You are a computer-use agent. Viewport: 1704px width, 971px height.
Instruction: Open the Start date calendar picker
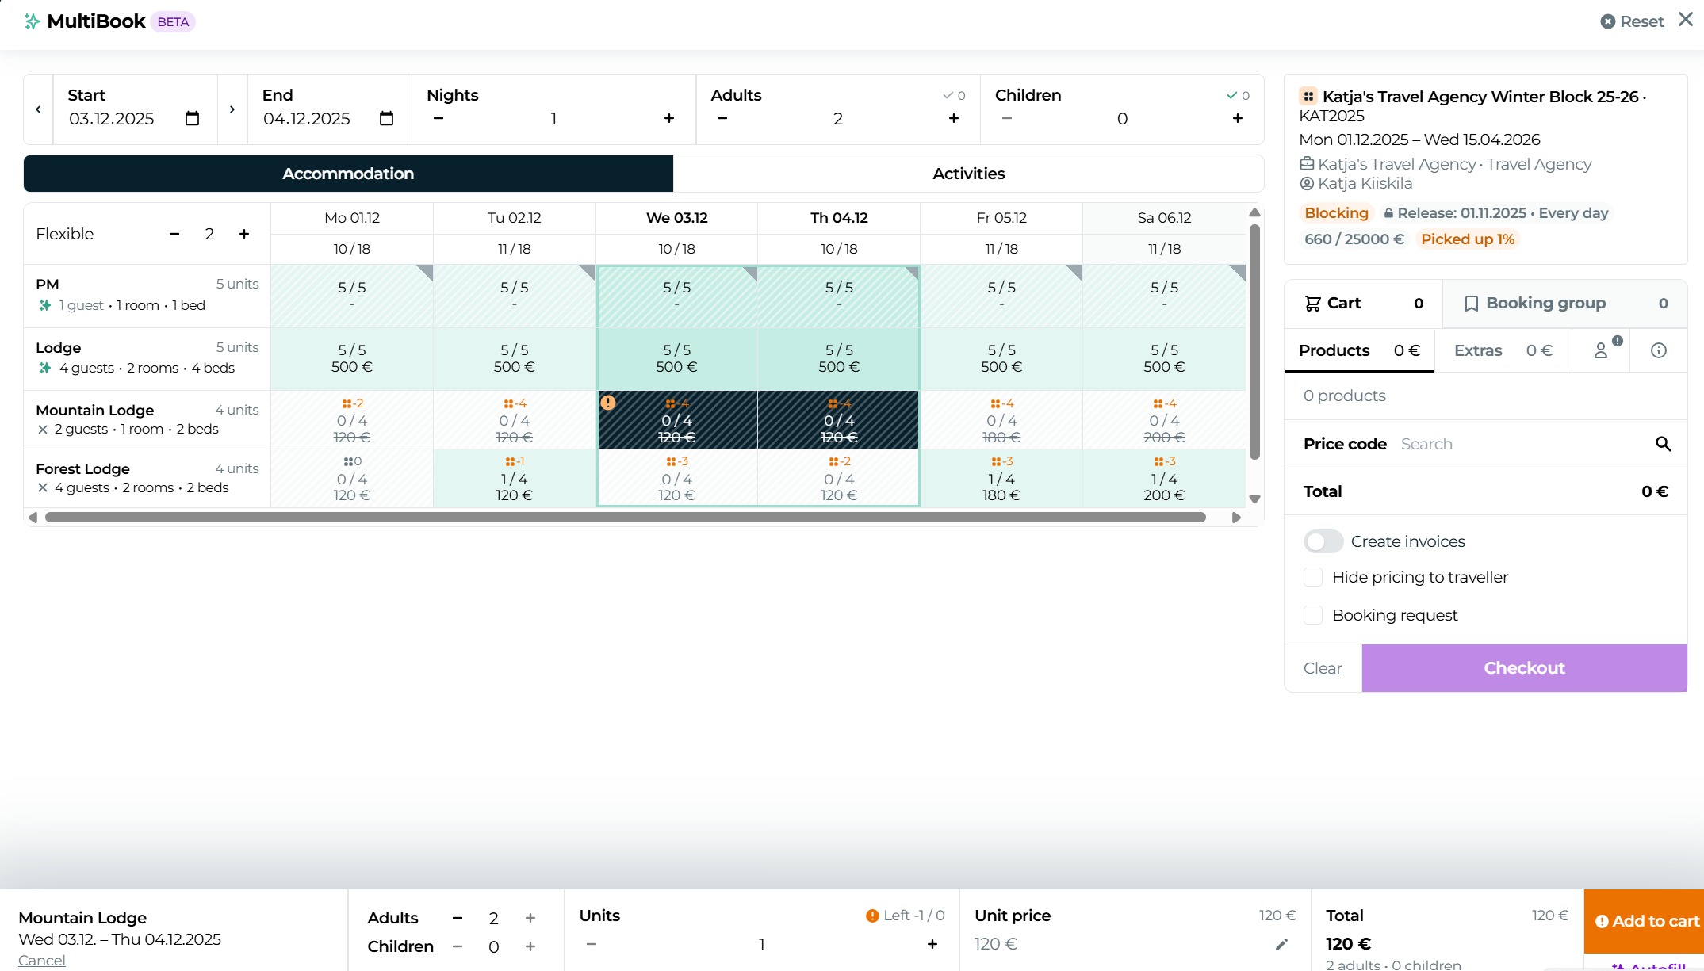(192, 119)
